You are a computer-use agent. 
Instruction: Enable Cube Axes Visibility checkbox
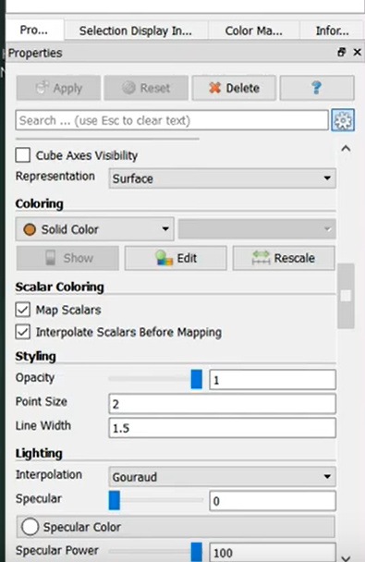point(23,155)
